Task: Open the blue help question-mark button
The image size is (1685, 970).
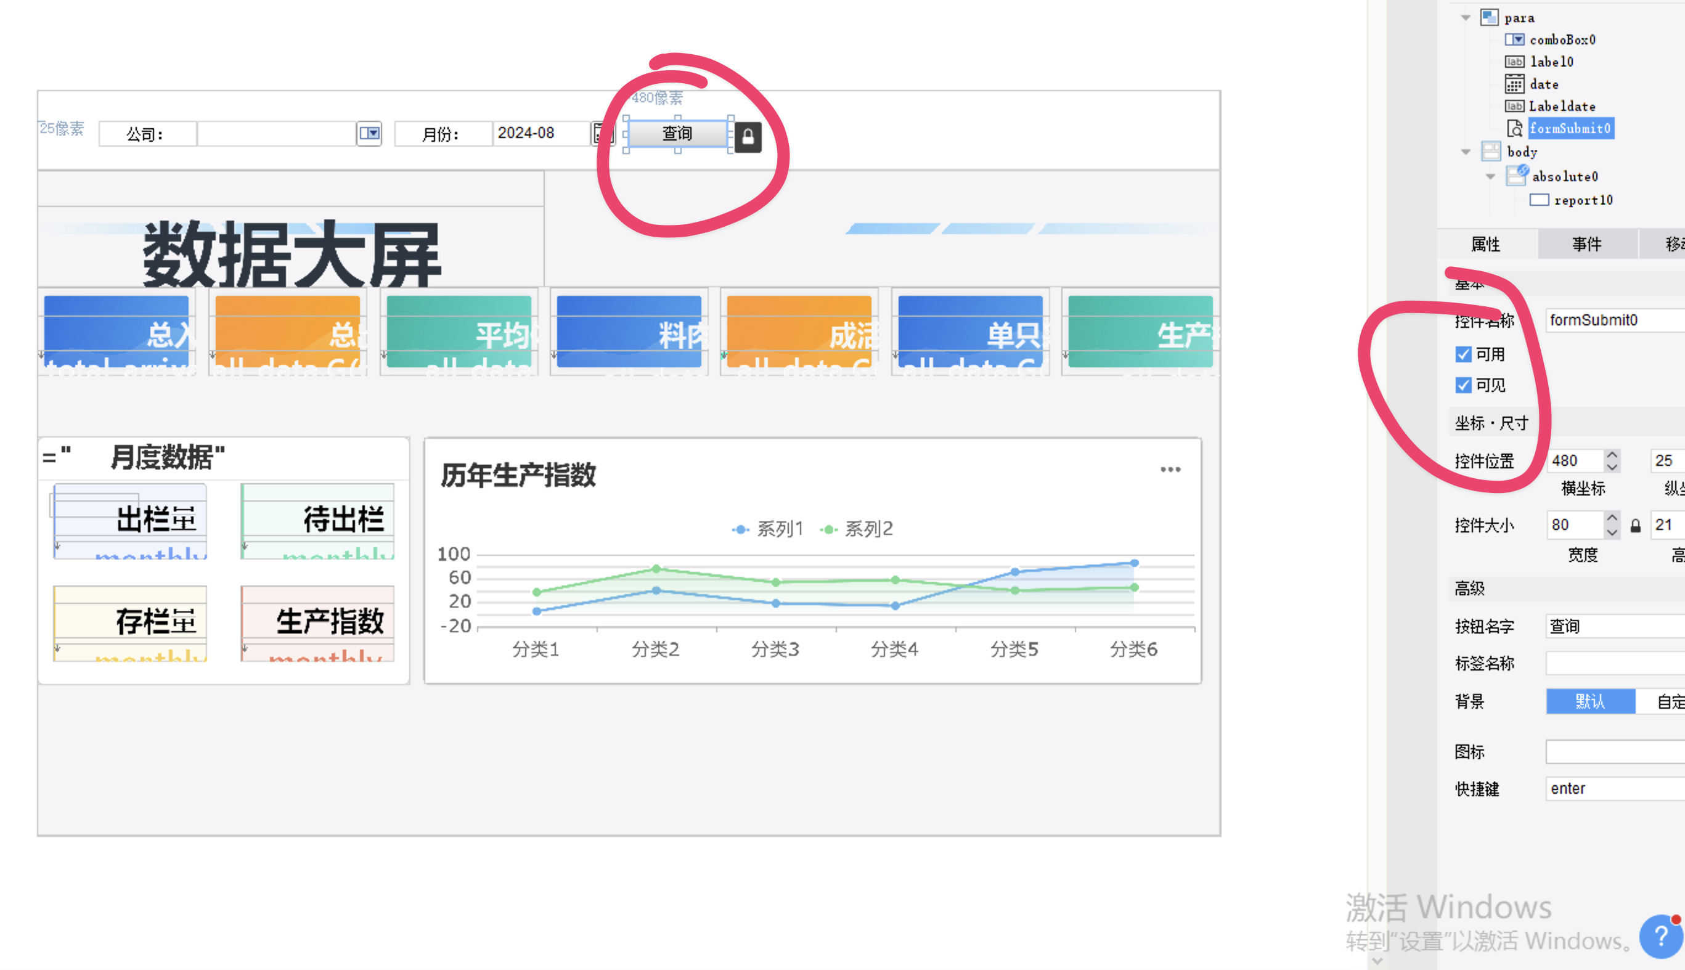Action: (x=1662, y=936)
